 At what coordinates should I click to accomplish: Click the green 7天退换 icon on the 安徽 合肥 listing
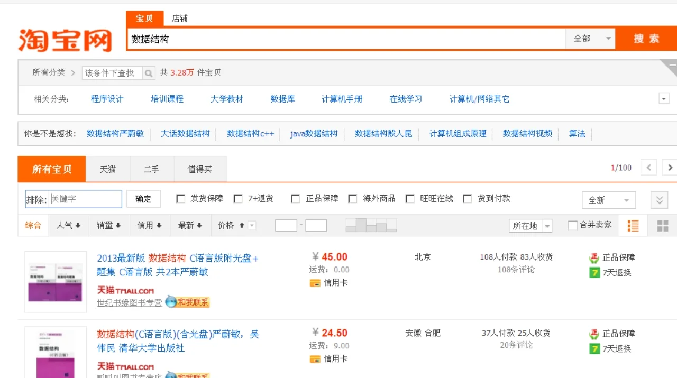click(594, 349)
